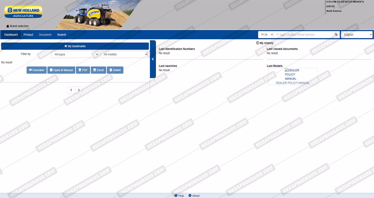
Task: Go to next bookmarks page
Action: 79,90
